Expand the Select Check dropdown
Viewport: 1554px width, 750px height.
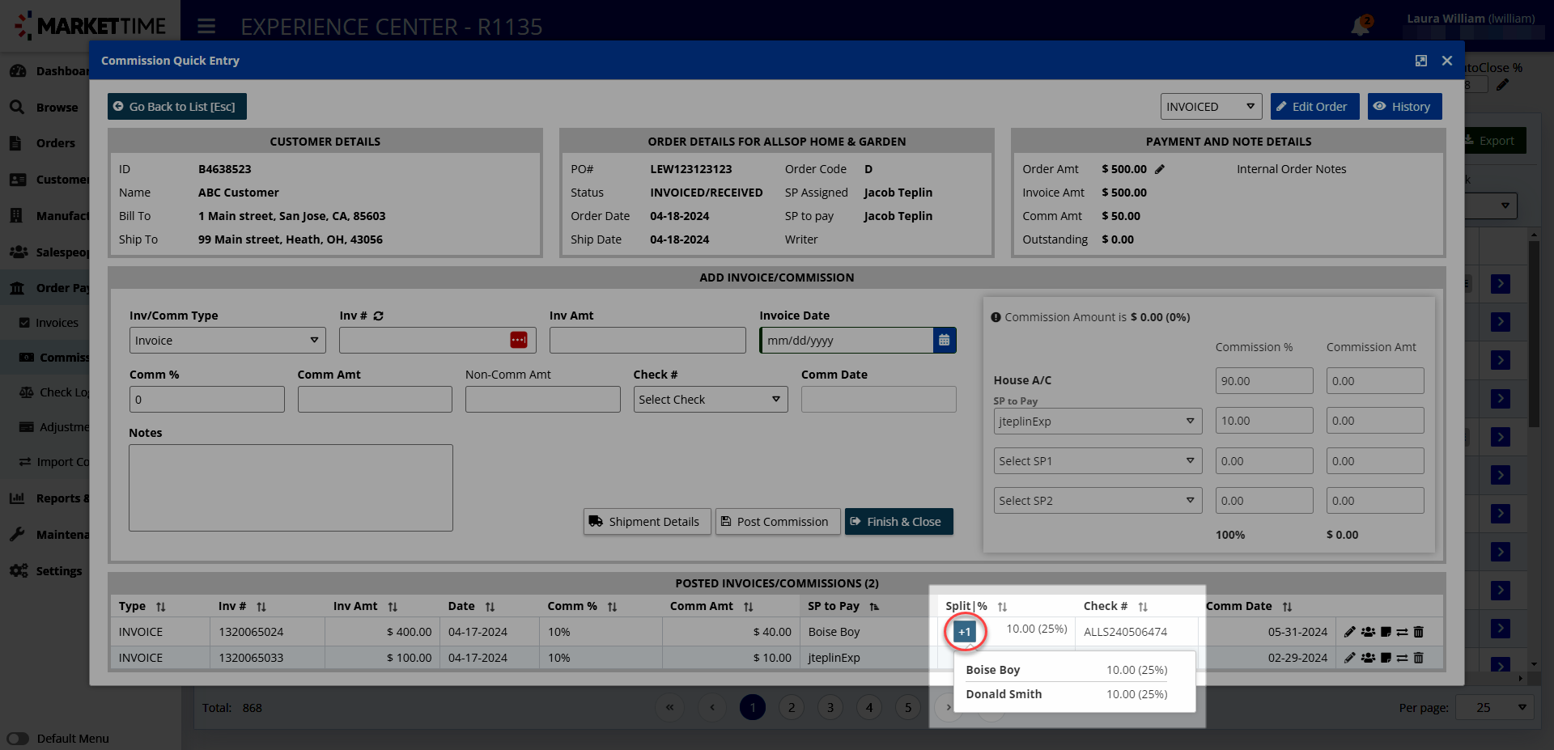pos(710,400)
